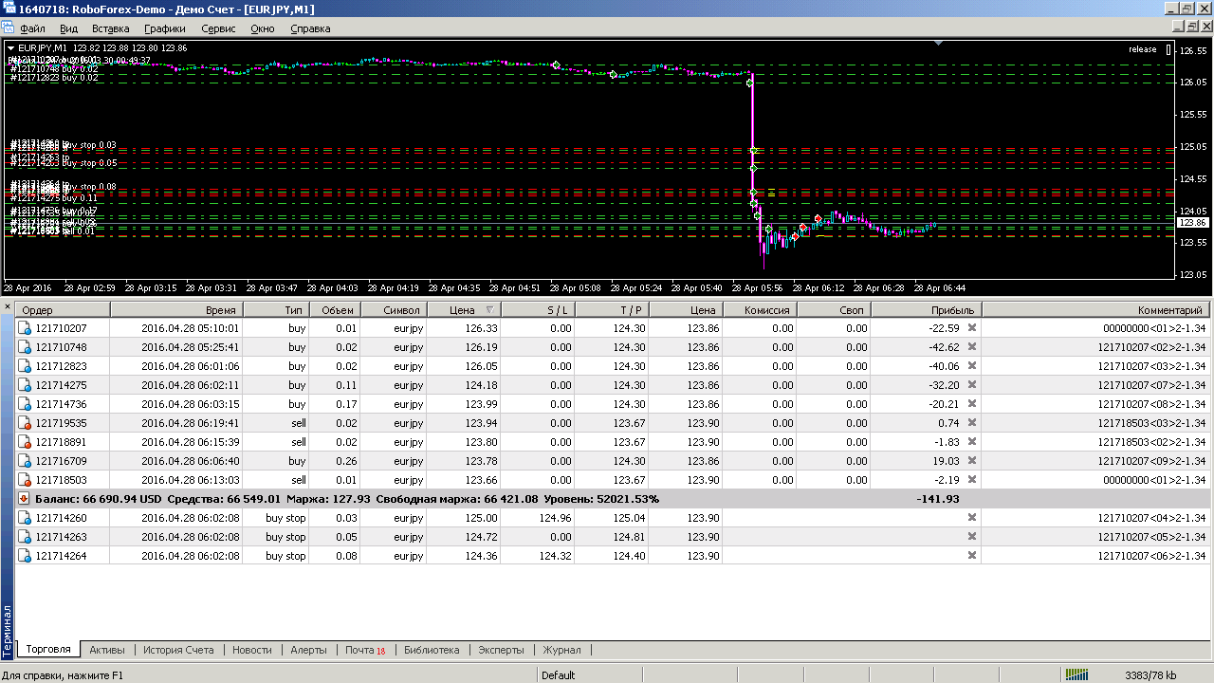1214x683 pixels.
Task: Sort by the Прибыль column header
Action: click(926, 309)
